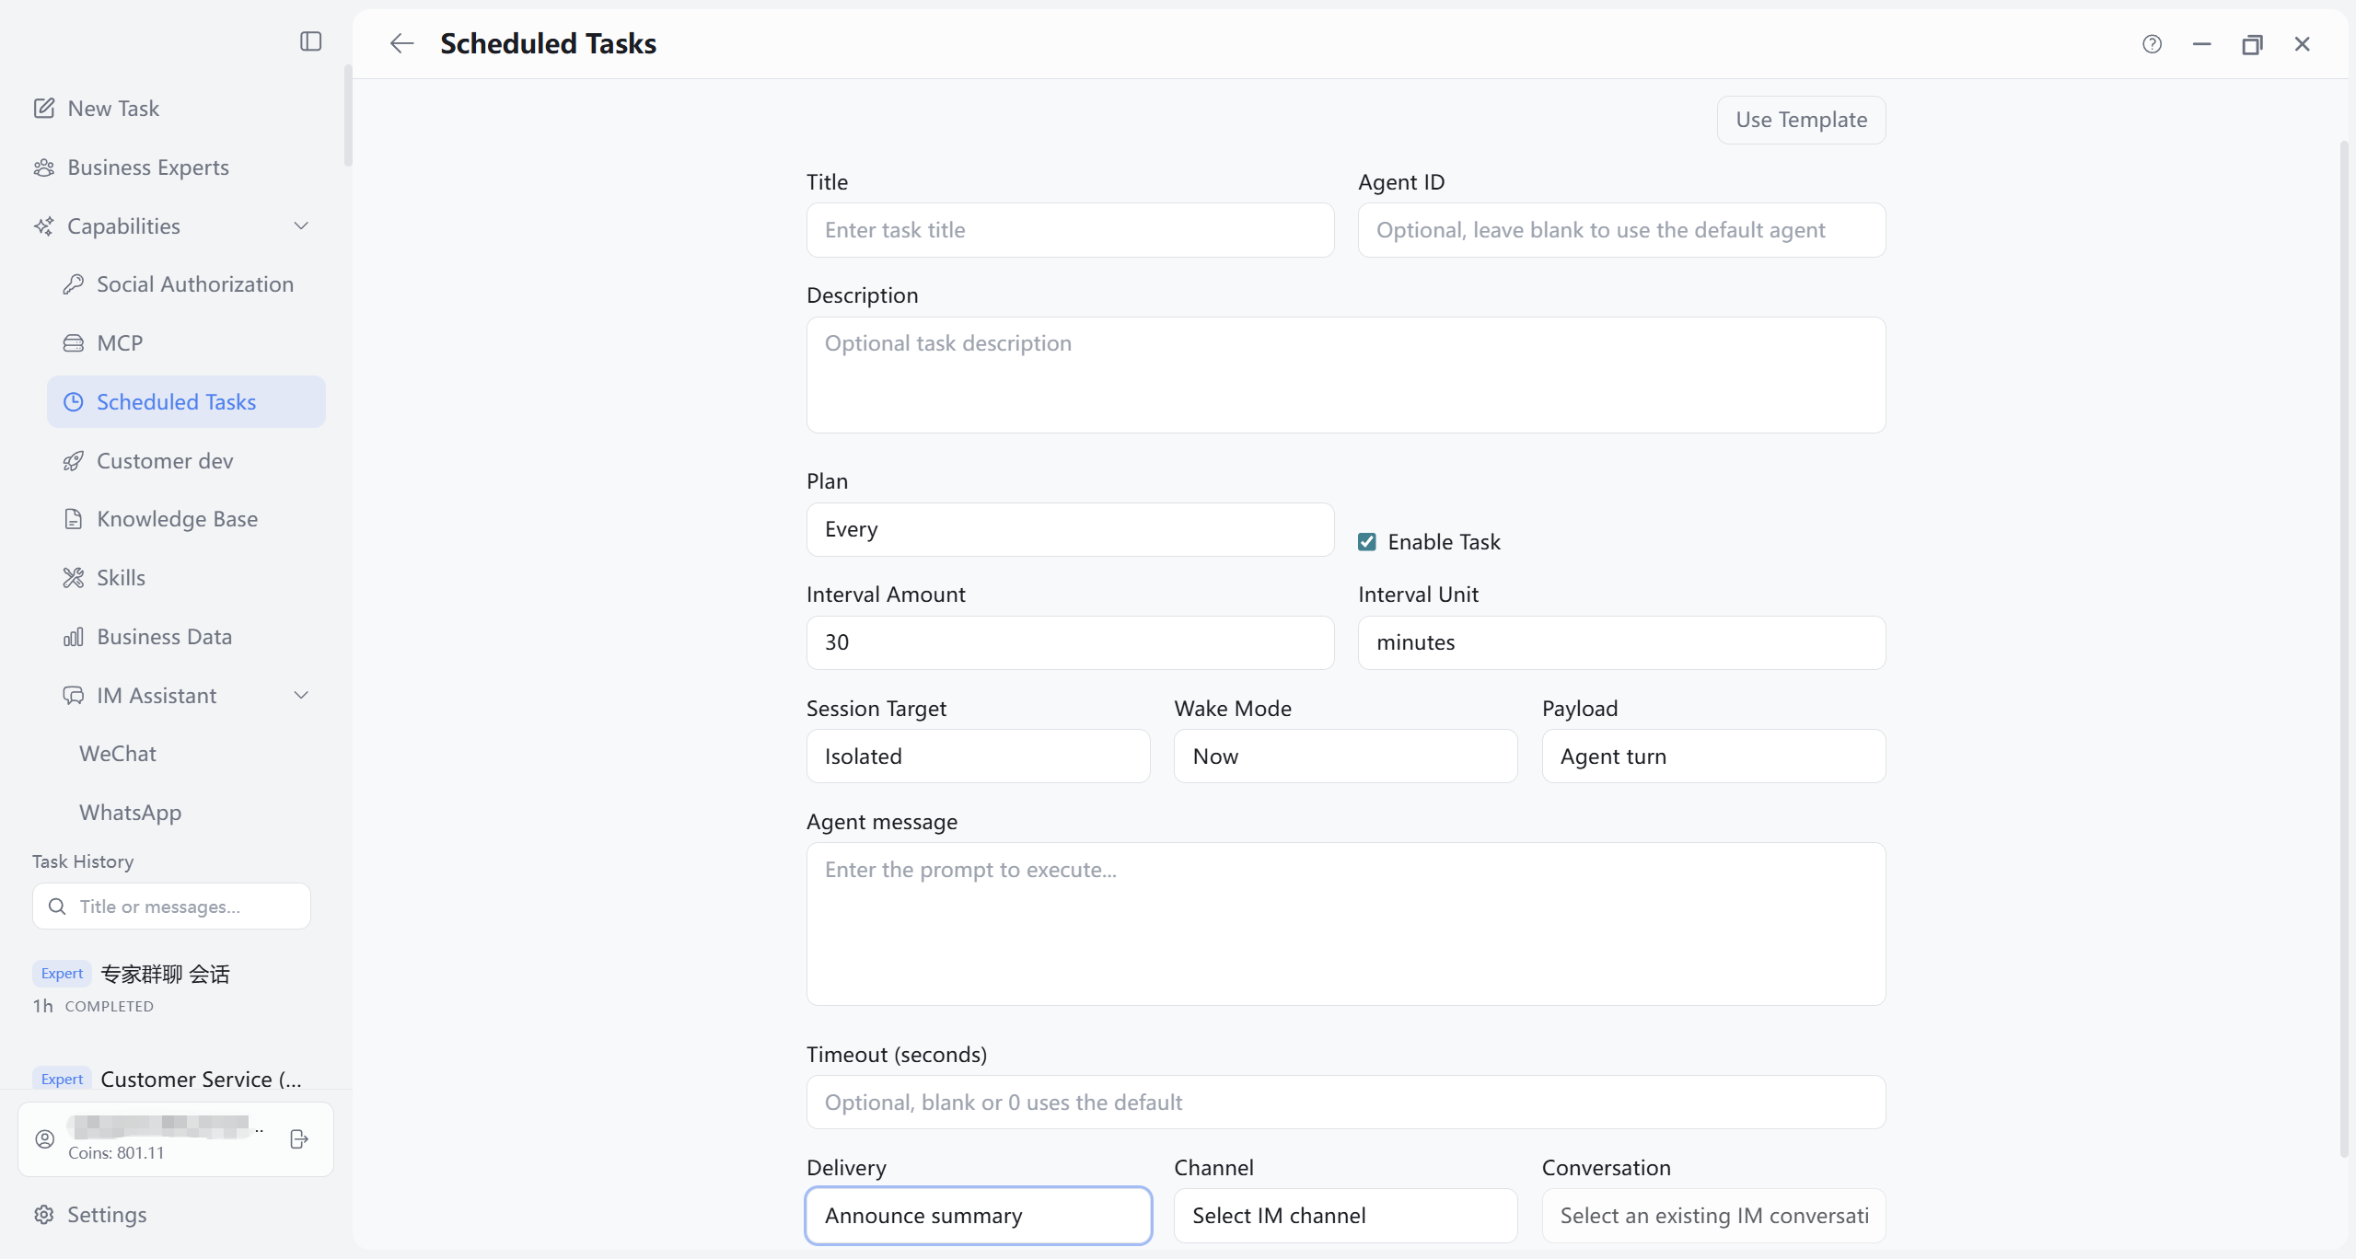
Task: Collapse the sidebar panel icon
Action: [x=310, y=41]
